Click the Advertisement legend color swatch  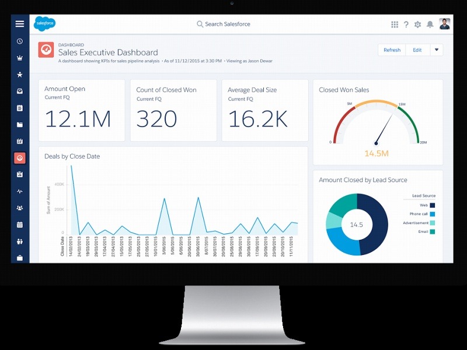(x=433, y=223)
